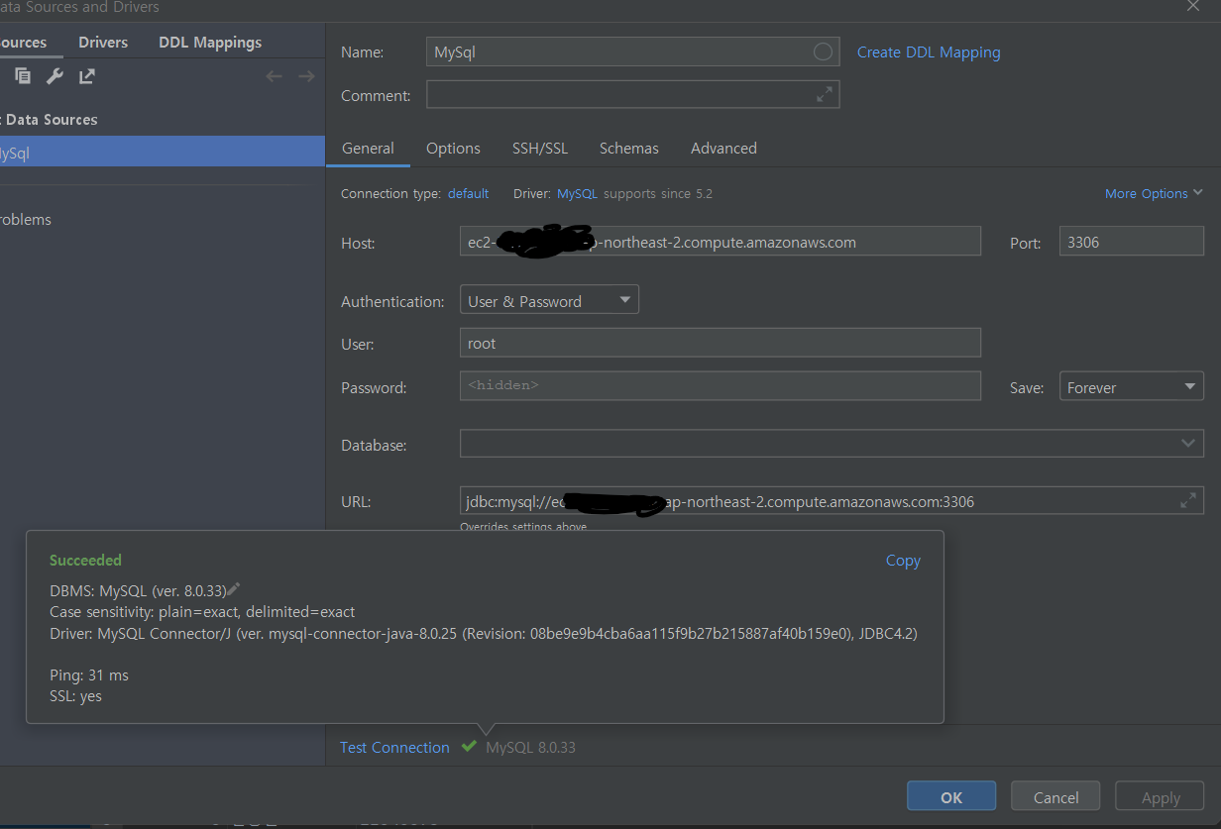Open the SSH/SSL tab
The width and height of the screenshot is (1221, 829).
click(x=540, y=149)
